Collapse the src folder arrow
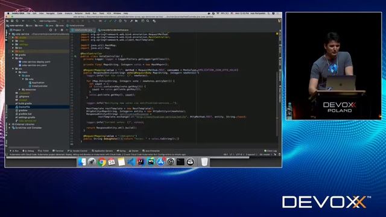This screenshot has height=217, width=386. click(13, 69)
